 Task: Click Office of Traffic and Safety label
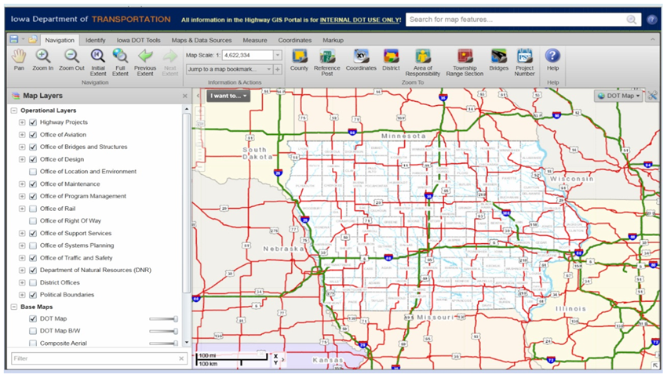click(x=76, y=258)
